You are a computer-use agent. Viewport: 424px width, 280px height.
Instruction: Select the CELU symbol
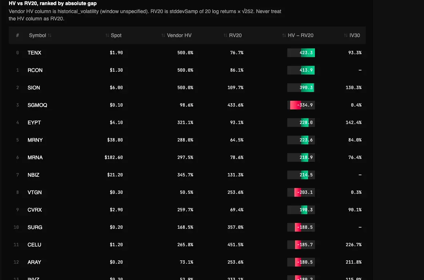[34, 245]
